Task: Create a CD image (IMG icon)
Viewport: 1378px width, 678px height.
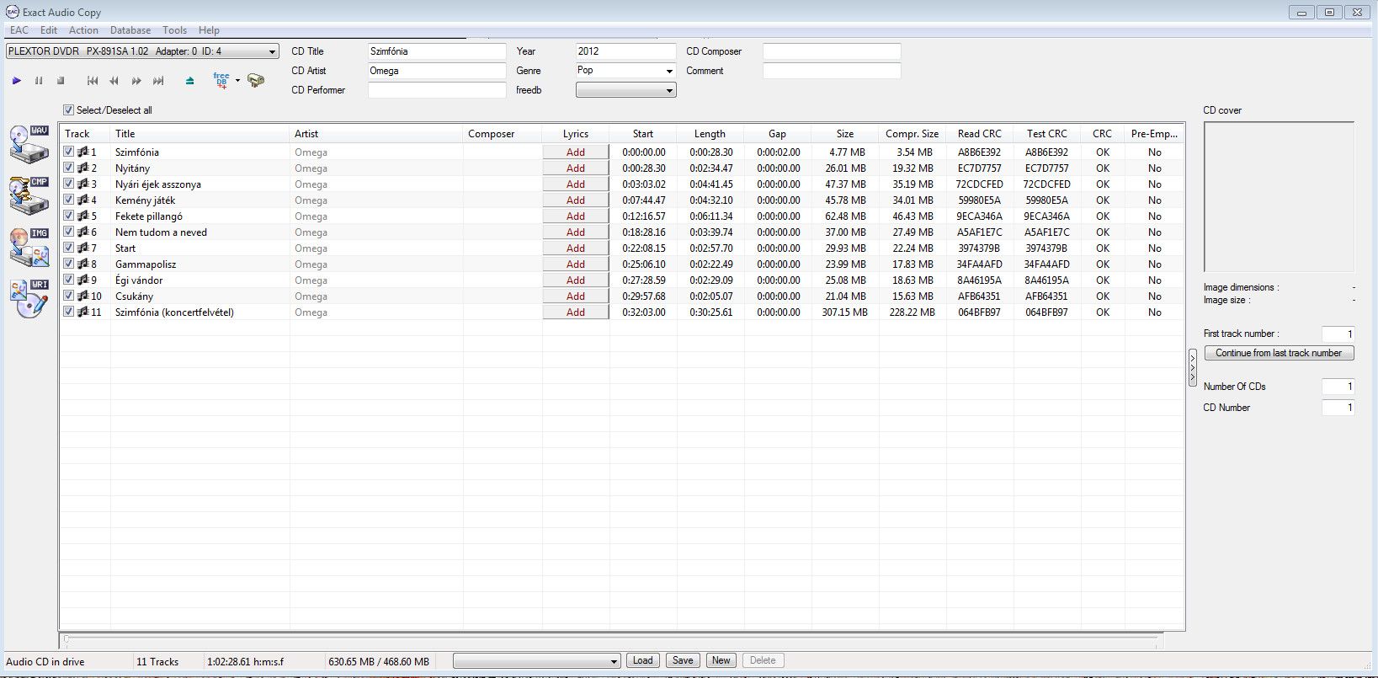Action: (29, 246)
